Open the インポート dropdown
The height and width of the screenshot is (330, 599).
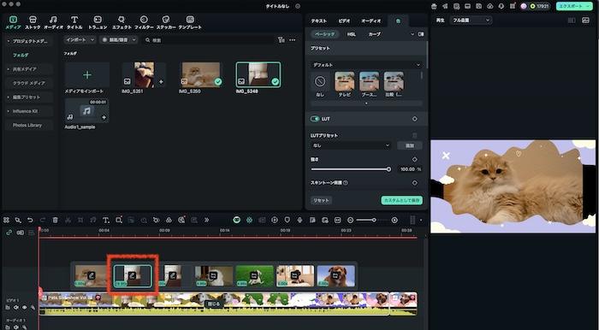point(80,39)
